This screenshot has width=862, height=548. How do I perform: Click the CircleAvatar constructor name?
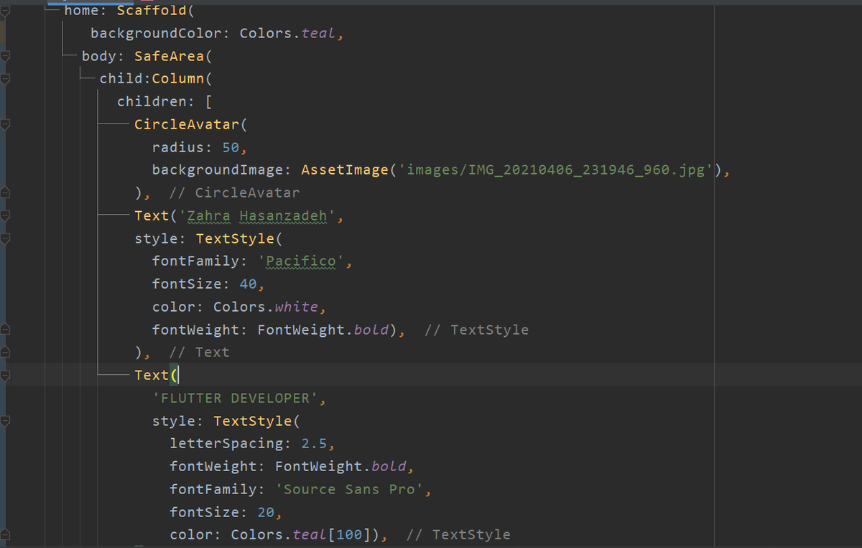(187, 124)
